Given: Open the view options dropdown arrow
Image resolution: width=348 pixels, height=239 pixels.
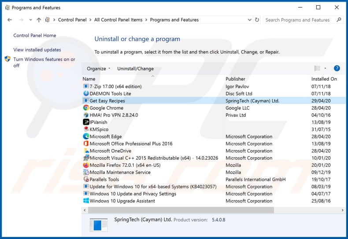Looking at the screenshot, I should tap(325, 68).
